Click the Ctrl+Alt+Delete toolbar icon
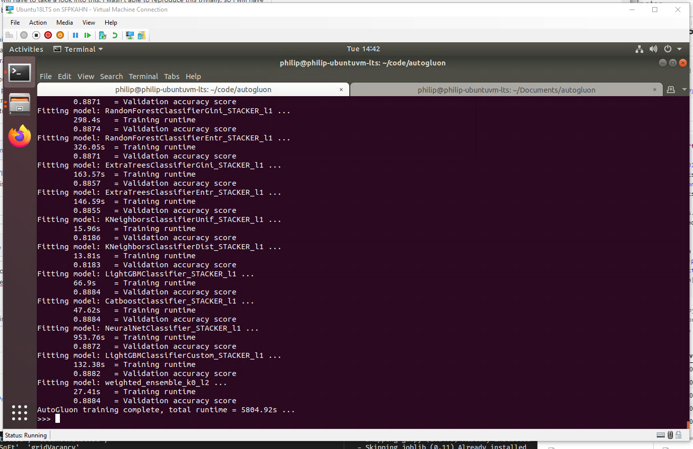 pos(9,35)
